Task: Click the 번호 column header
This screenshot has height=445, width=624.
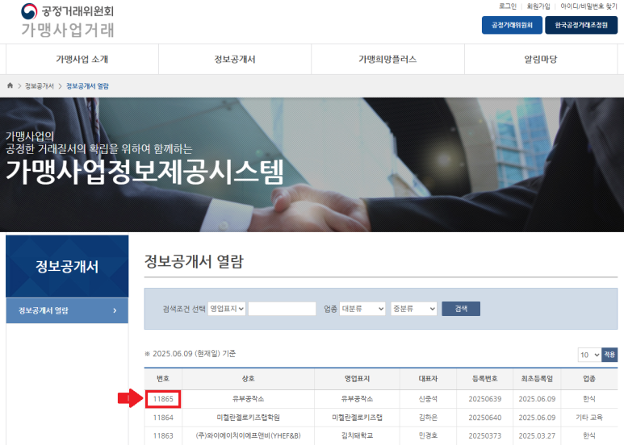Action: 163,379
